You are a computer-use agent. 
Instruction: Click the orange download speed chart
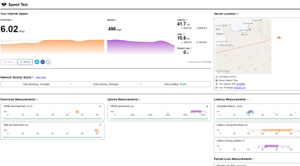click(52, 47)
